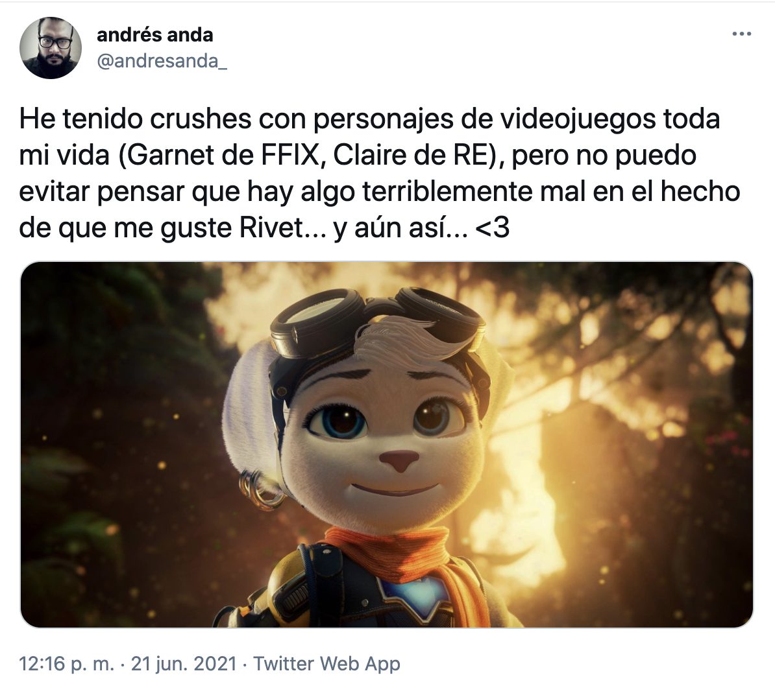Click the 12:16 p. m. timestamp
775x695 pixels.
tap(67, 664)
